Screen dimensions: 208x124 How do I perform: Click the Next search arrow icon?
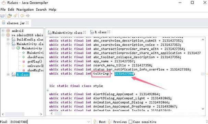(x=95, y=122)
